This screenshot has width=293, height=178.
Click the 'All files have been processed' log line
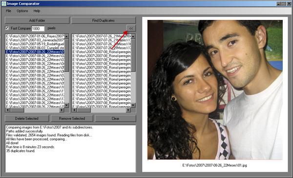point(37,139)
